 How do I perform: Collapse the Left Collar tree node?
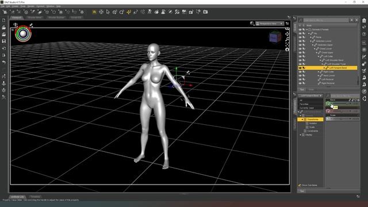(319, 56)
